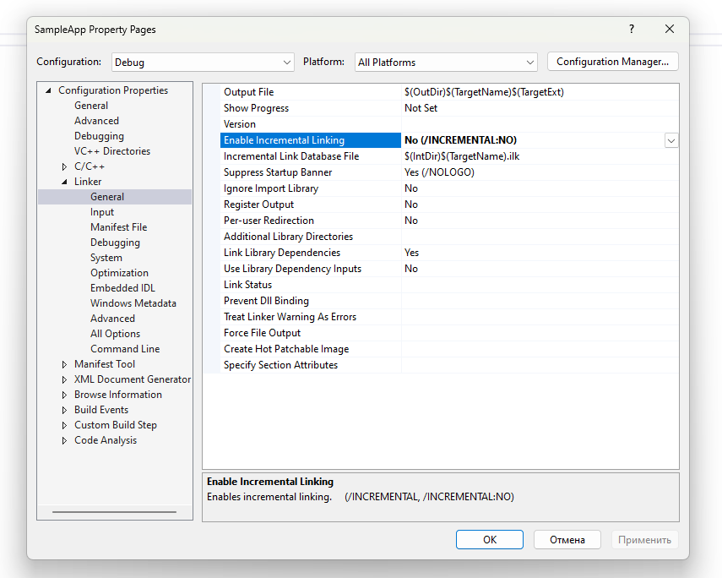Expand the Manifest Tool node arrow
Image resolution: width=722 pixels, height=578 pixels.
pos(65,364)
